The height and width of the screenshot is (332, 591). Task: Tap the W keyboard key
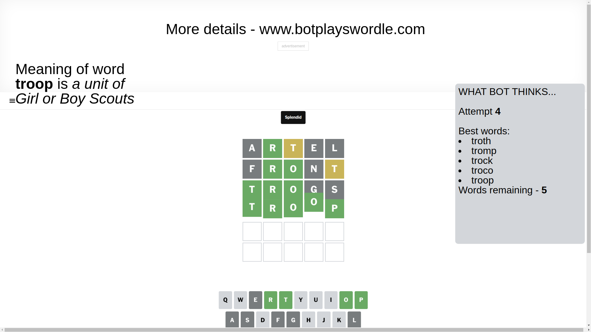point(240,300)
